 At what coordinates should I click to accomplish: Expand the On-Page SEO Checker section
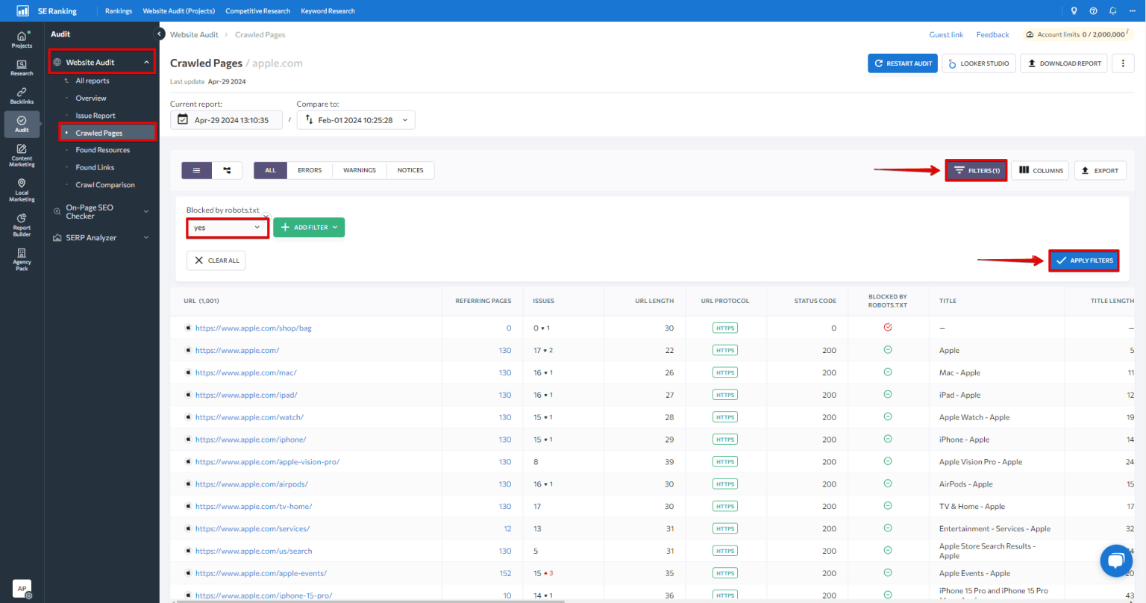pyautogui.click(x=101, y=212)
